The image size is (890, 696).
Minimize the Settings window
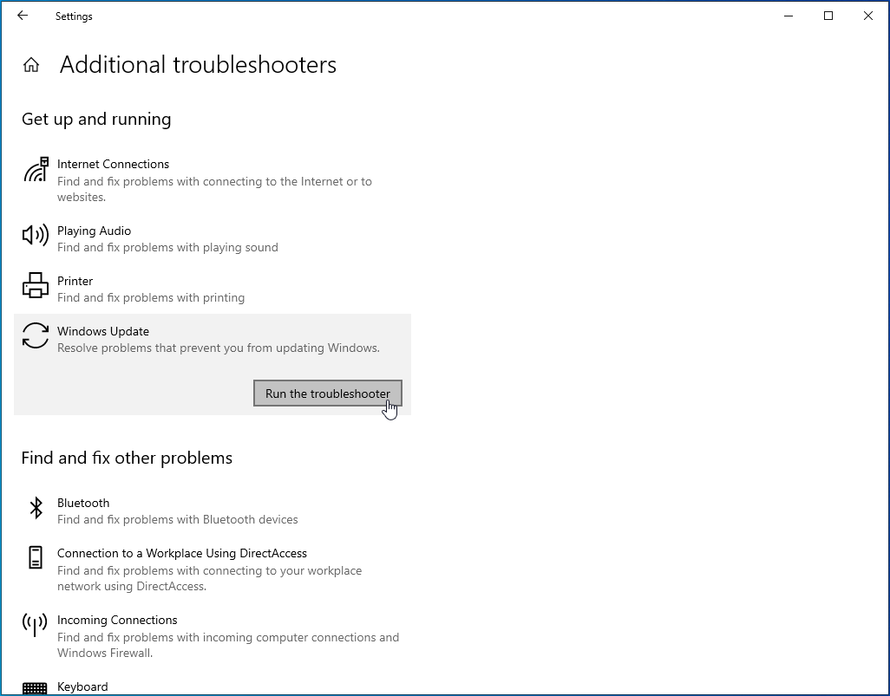[789, 16]
